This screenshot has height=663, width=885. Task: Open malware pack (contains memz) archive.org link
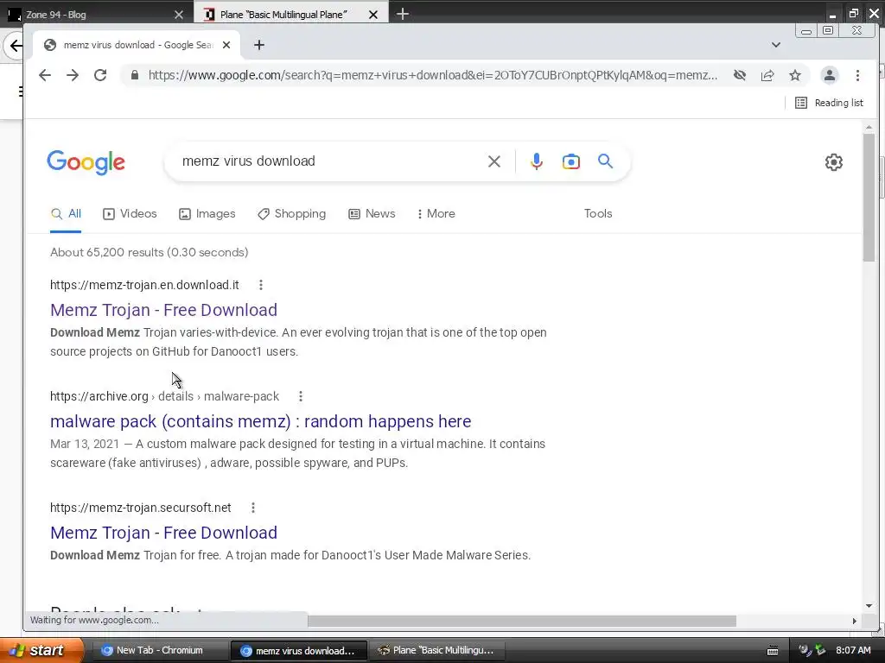tap(261, 421)
